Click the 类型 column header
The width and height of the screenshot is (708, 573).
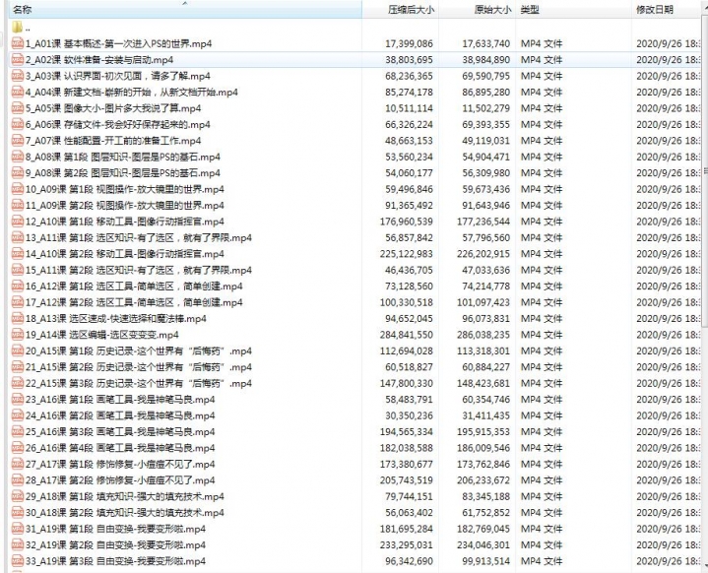[x=530, y=10]
